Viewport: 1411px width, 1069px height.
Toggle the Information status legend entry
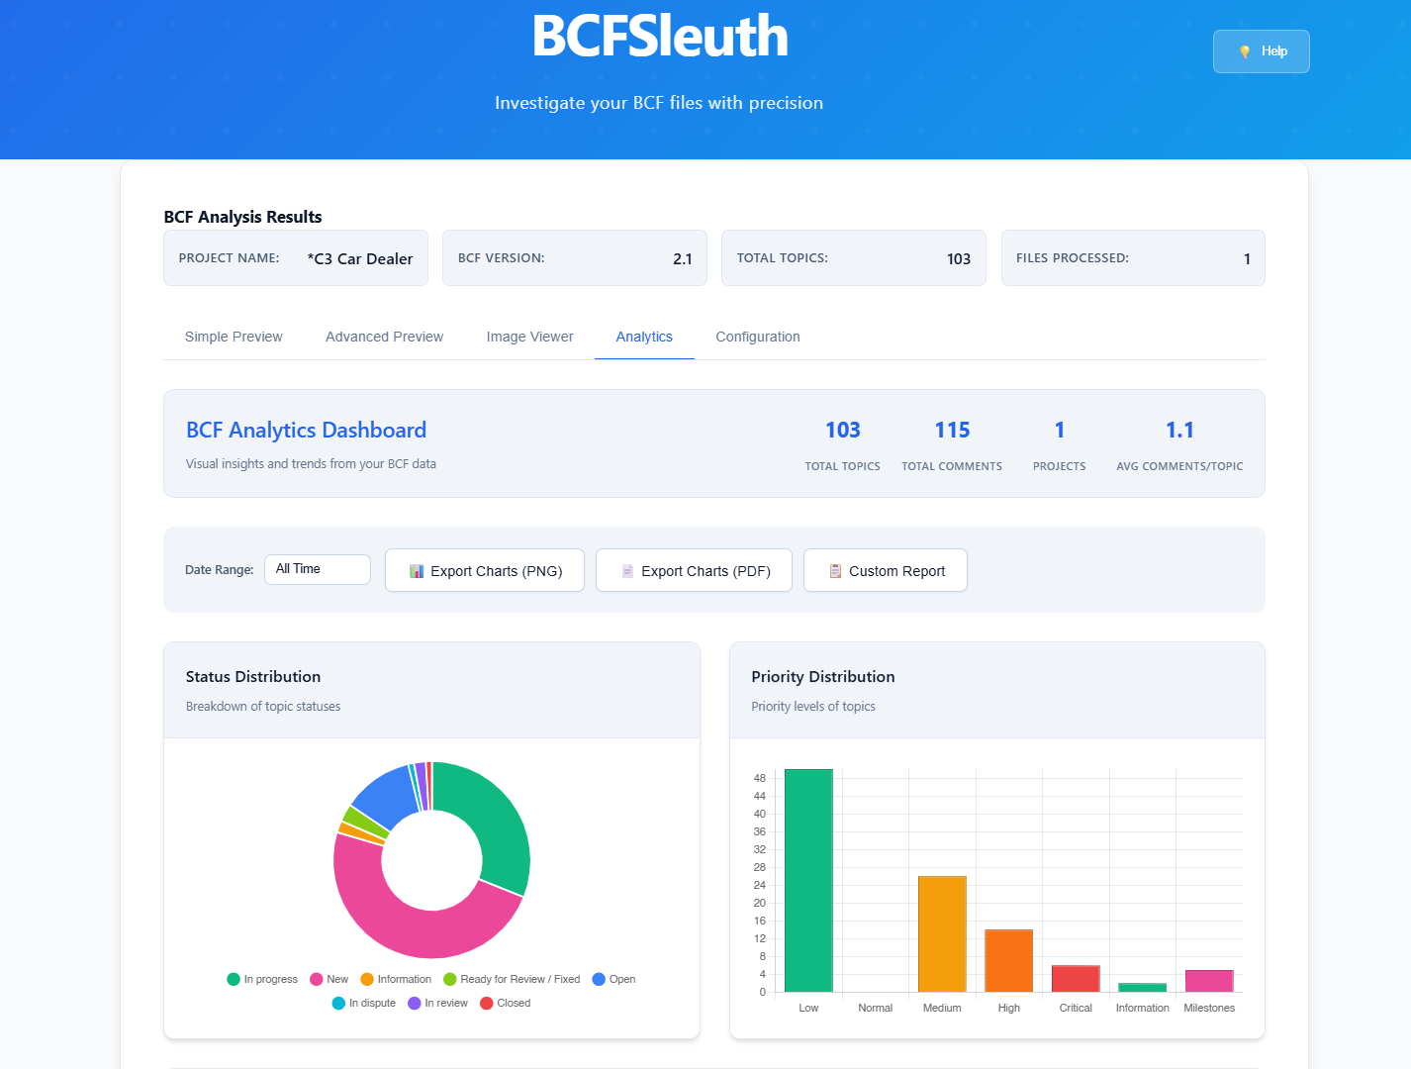pyautogui.click(x=396, y=979)
